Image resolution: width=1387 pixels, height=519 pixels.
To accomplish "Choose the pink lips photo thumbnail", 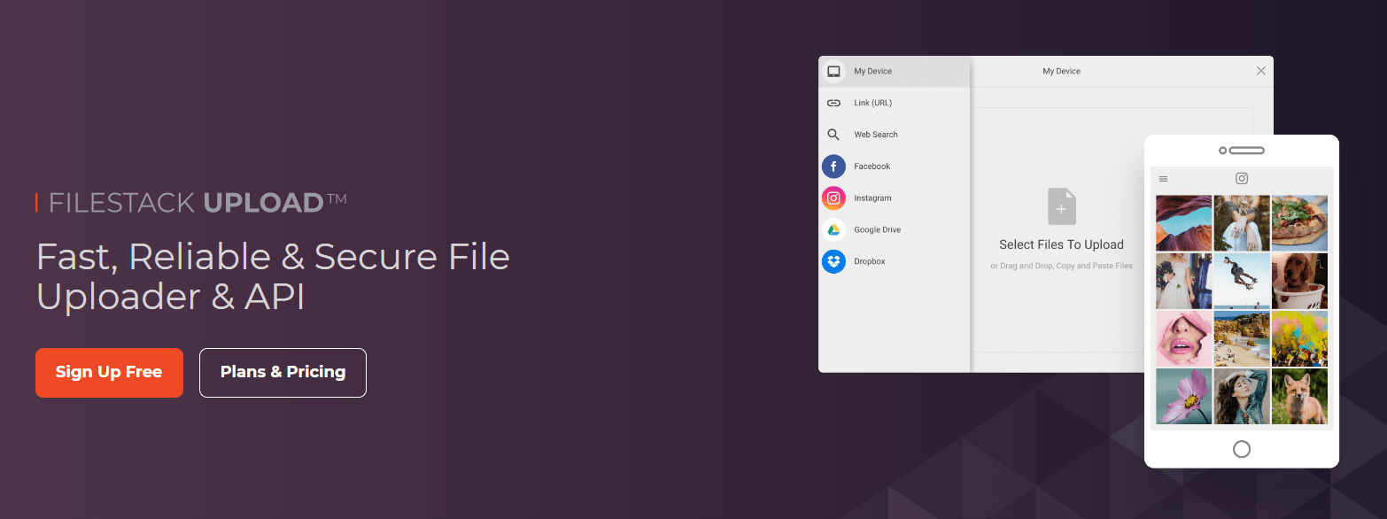I will (1183, 338).
